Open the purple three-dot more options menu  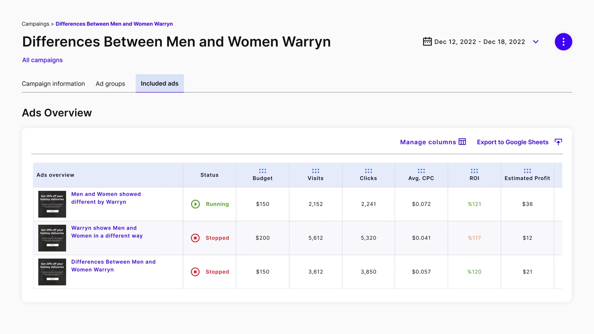coord(563,42)
